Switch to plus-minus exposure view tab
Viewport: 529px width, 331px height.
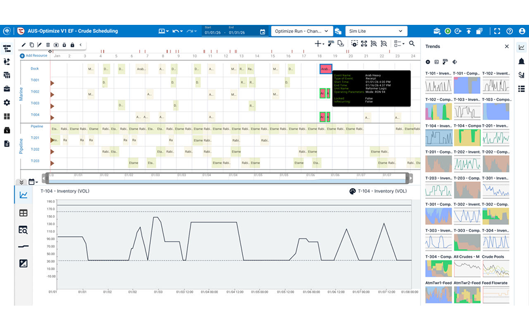pos(23,263)
